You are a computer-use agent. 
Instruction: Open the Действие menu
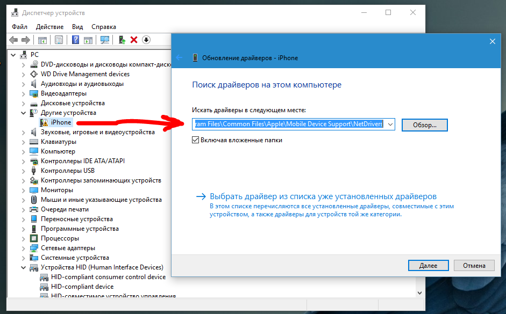[x=49, y=27]
